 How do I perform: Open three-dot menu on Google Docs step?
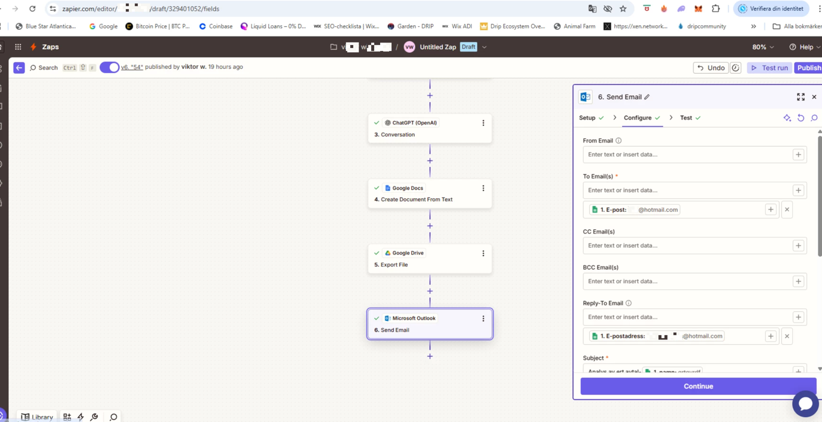(x=483, y=188)
